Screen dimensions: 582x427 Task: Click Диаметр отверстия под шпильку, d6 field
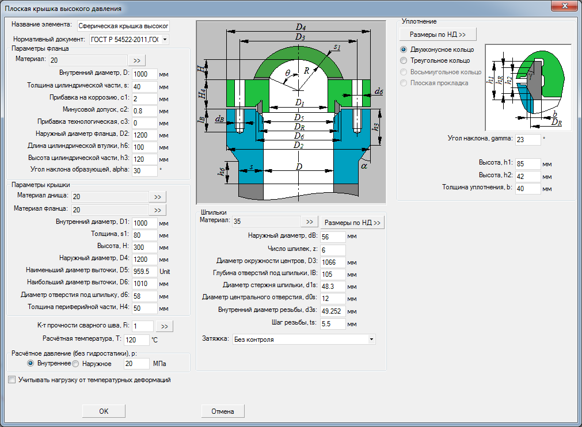144,296
